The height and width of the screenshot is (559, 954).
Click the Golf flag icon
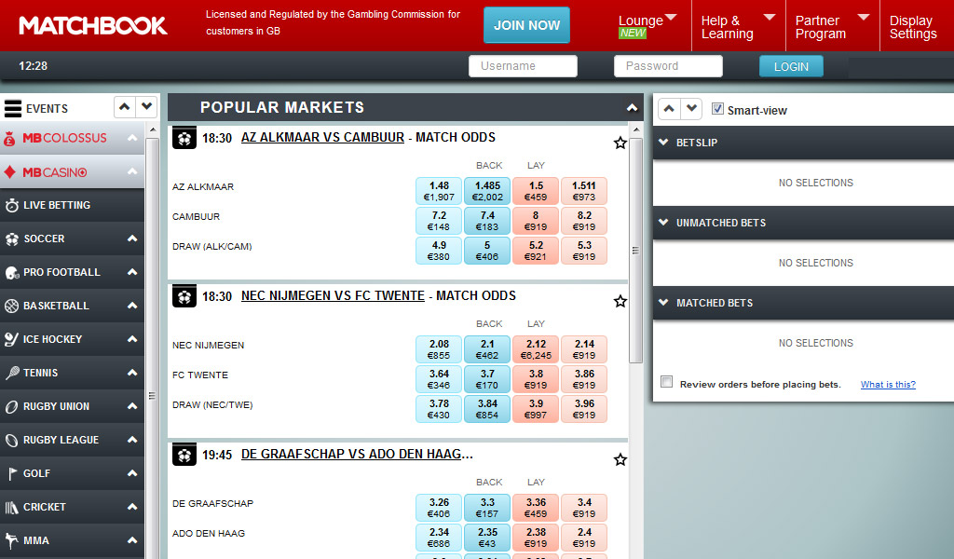tap(11, 473)
